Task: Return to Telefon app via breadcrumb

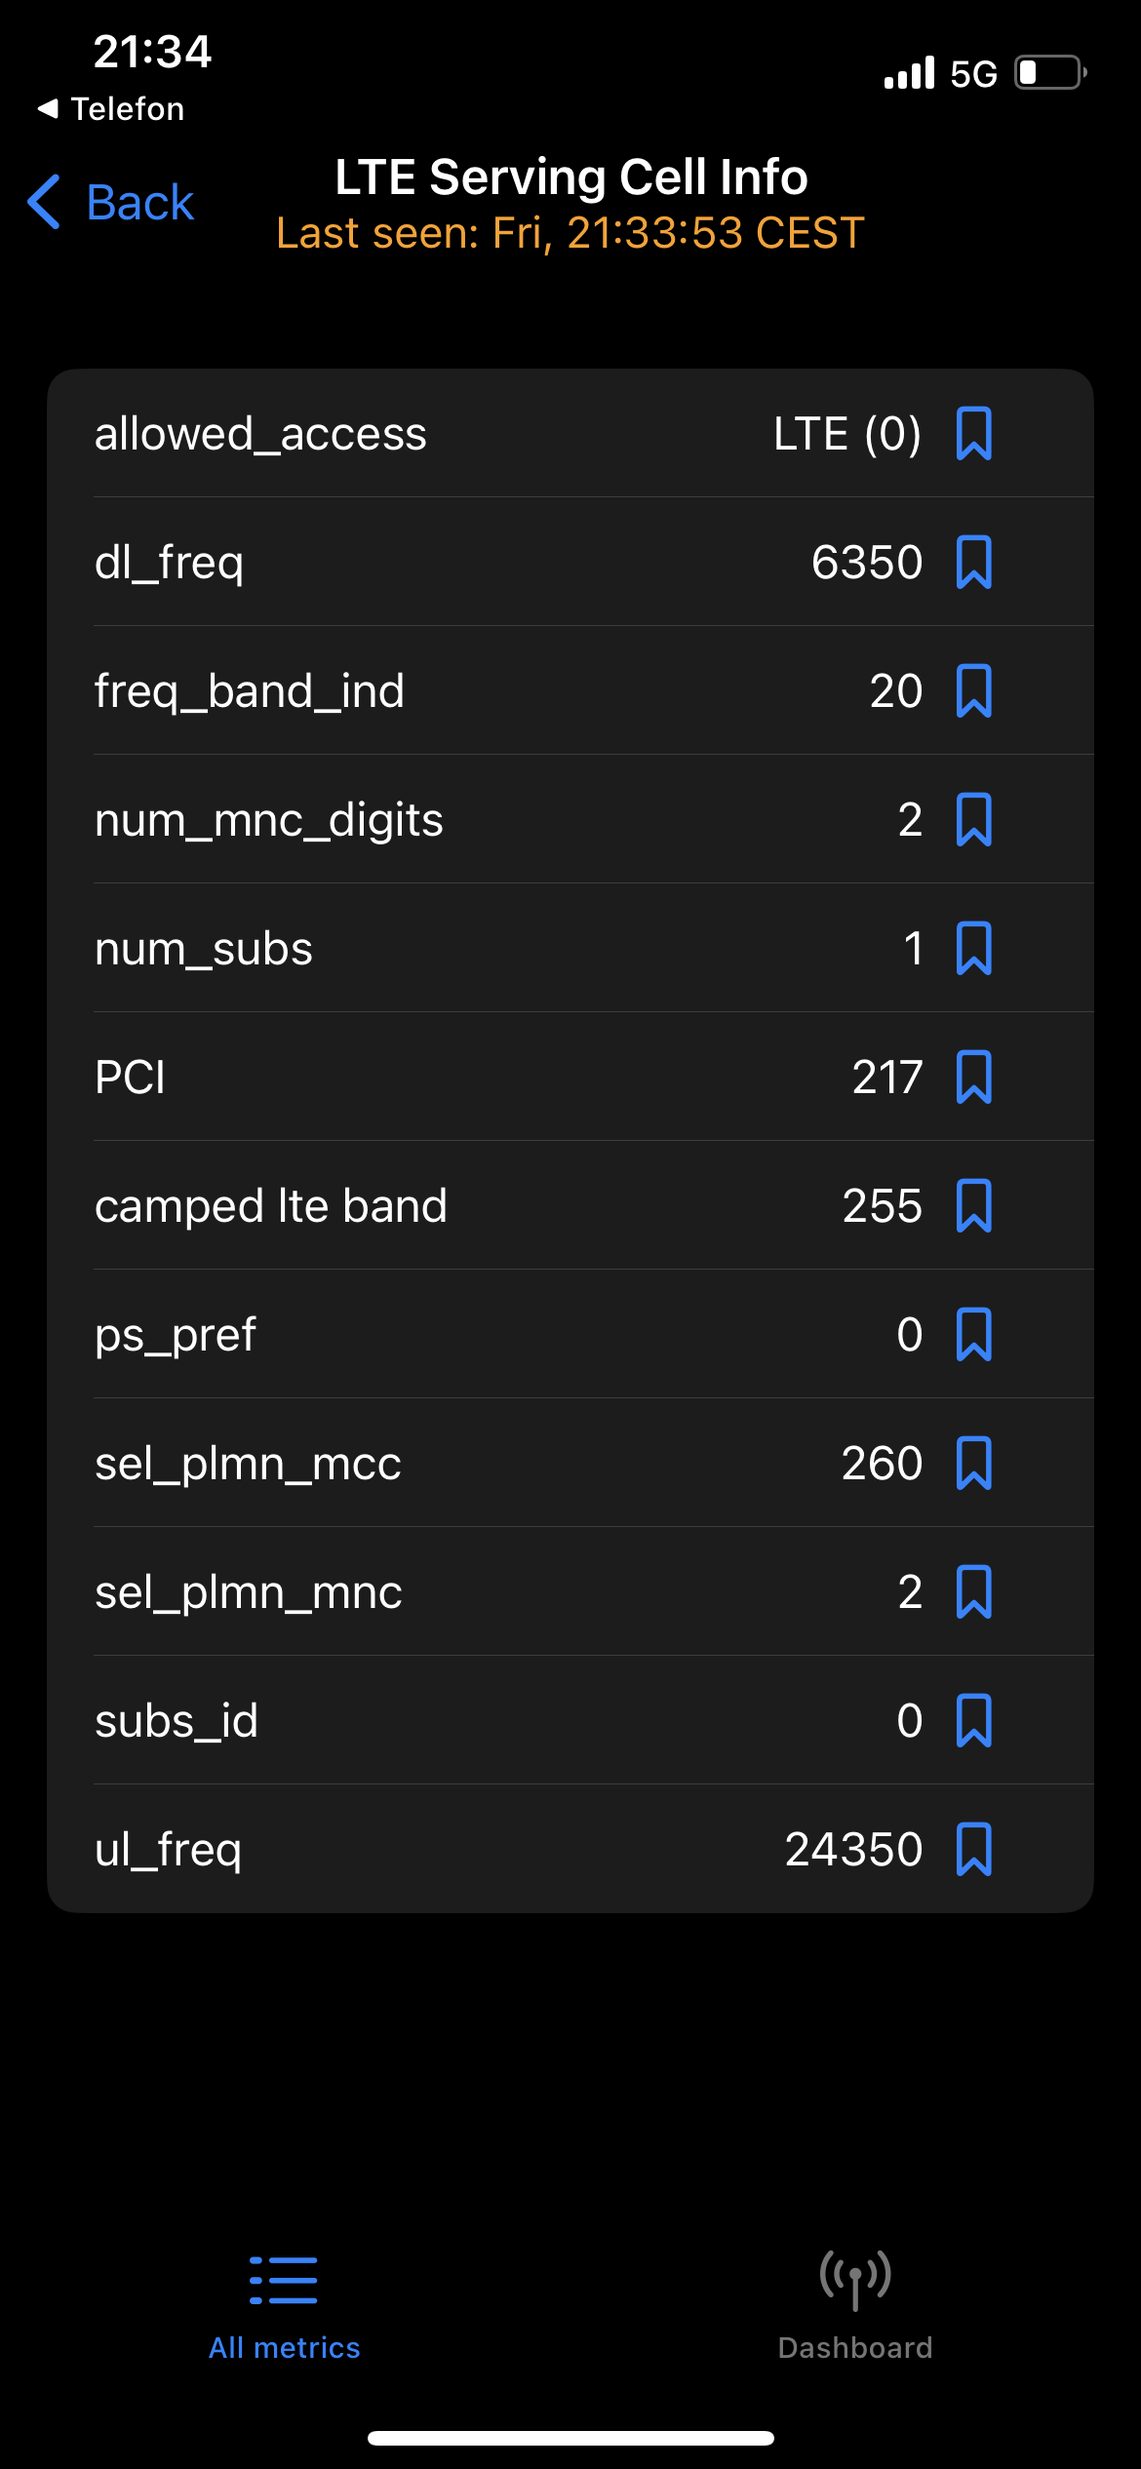Action: pos(111,109)
